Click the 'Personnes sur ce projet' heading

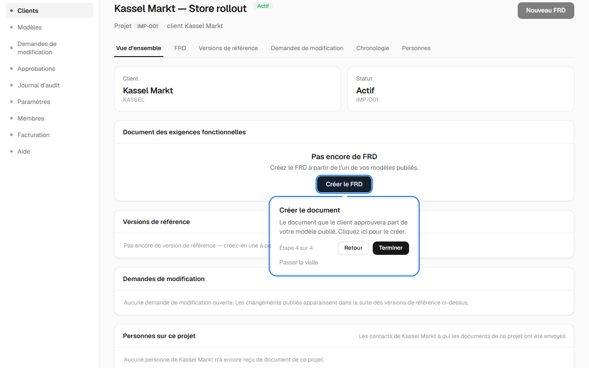click(x=159, y=336)
